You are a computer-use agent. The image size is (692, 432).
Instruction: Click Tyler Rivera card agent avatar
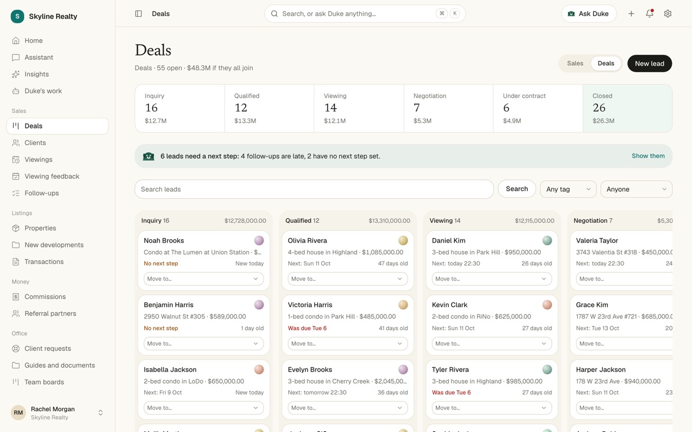547,369
